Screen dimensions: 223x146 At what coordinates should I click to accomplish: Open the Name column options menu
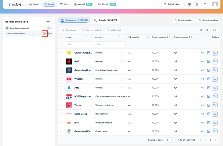point(91,37)
